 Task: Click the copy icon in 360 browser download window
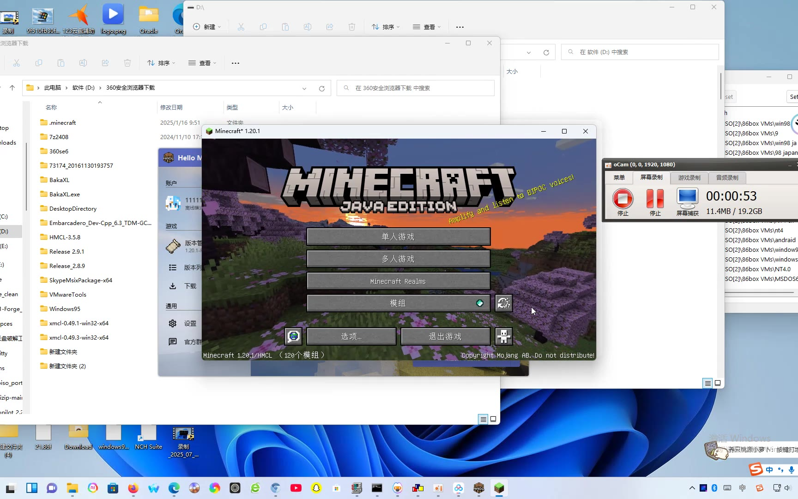[x=39, y=63]
